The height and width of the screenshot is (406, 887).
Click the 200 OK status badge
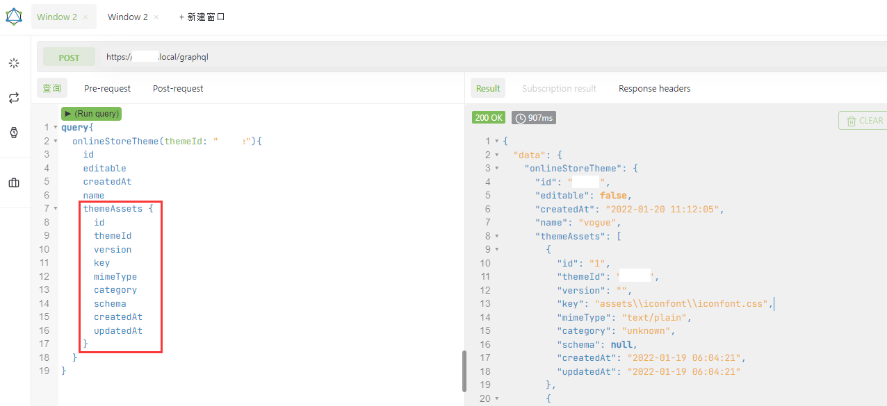[489, 118]
